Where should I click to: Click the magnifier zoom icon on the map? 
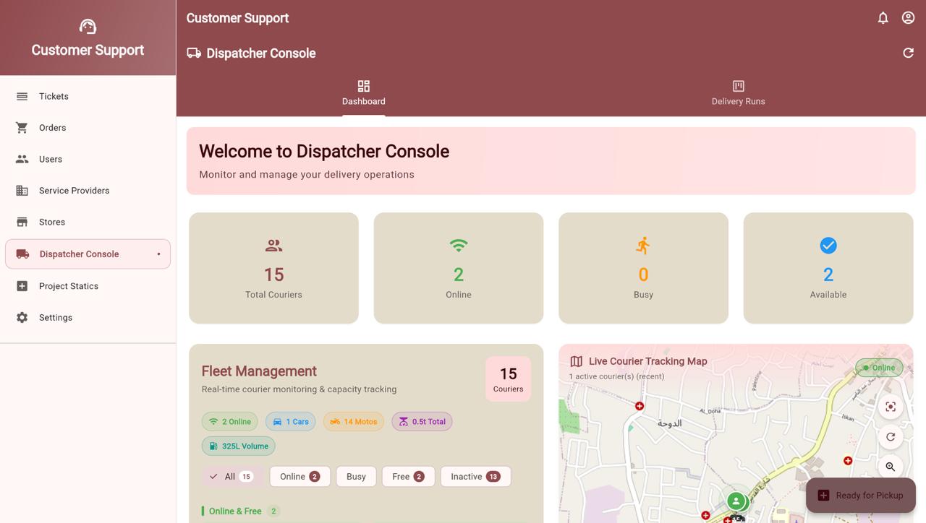pyautogui.click(x=891, y=467)
